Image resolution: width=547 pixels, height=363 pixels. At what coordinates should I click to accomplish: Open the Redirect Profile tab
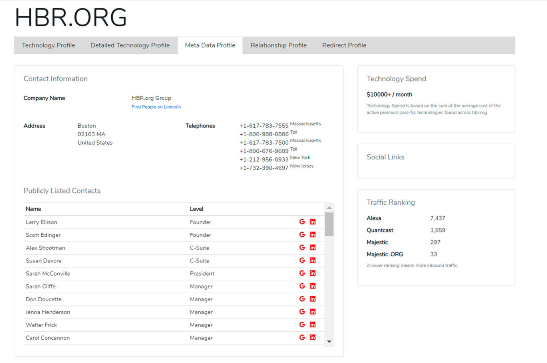(344, 45)
